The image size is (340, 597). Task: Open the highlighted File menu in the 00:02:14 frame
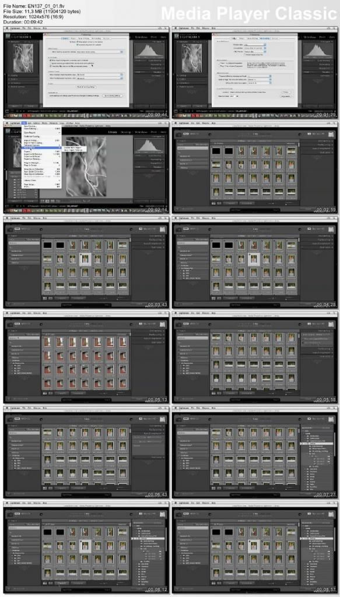click(23, 124)
